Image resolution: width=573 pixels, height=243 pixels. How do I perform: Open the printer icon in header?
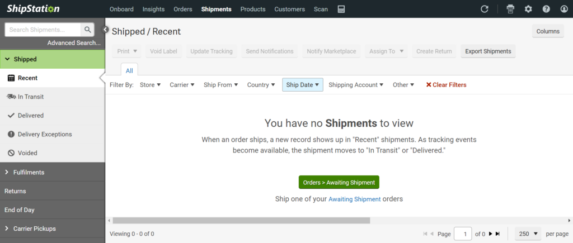coord(510,9)
